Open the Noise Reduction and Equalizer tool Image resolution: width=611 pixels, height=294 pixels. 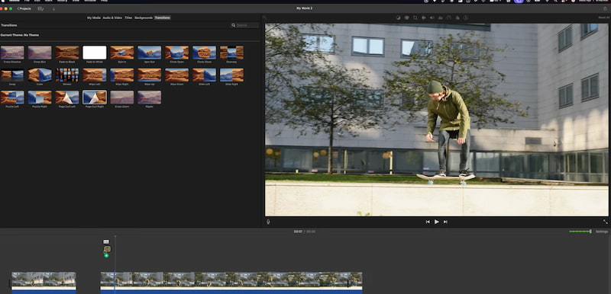pos(441,18)
